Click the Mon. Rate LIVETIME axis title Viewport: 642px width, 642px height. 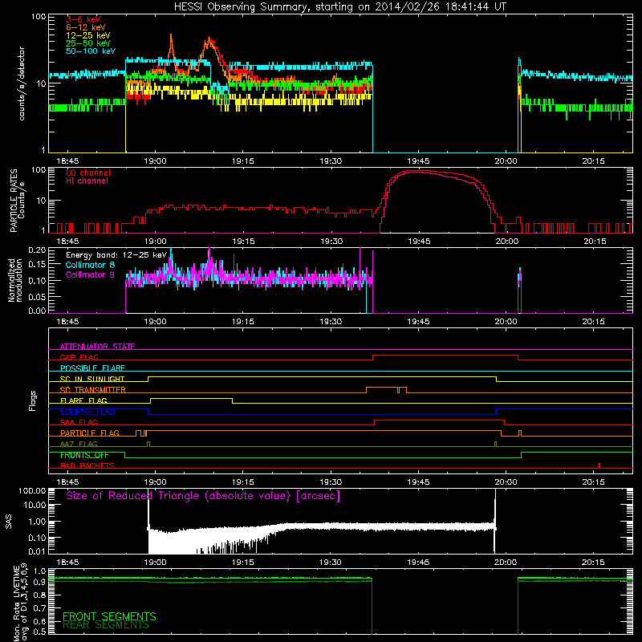pos(20,603)
